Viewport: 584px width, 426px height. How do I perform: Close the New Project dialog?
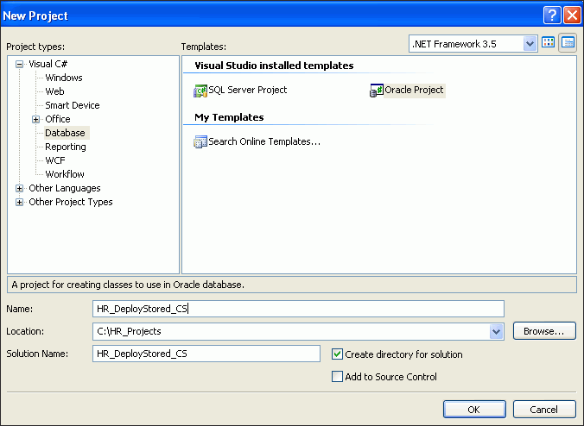(571, 16)
